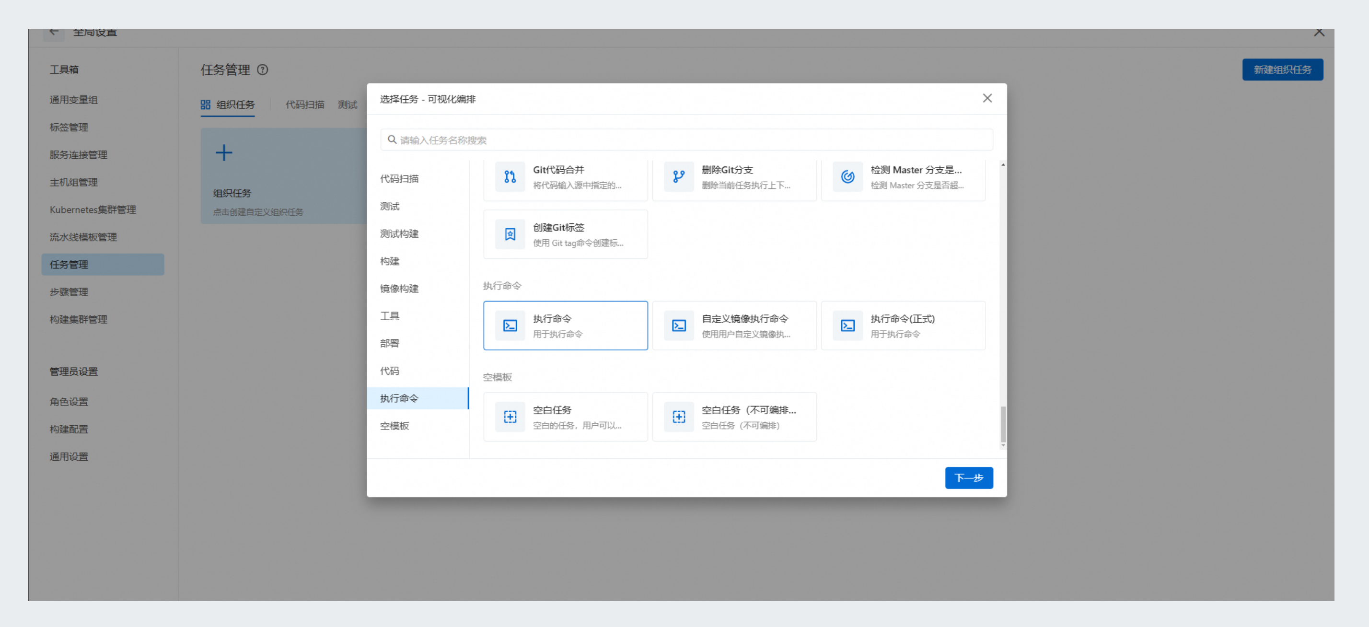
Task: Click the 执行命令(正式) terminal icon
Action: (x=847, y=325)
